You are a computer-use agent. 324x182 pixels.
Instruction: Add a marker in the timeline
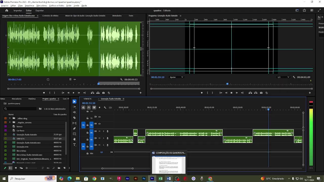click(x=99, y=107)
